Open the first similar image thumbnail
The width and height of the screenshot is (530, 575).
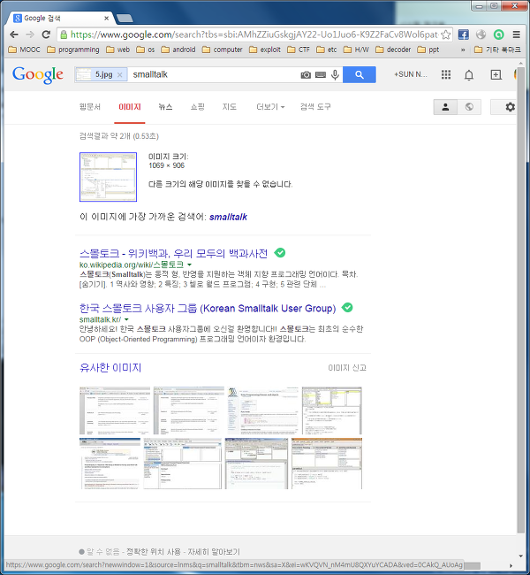(x=115, y=410)
